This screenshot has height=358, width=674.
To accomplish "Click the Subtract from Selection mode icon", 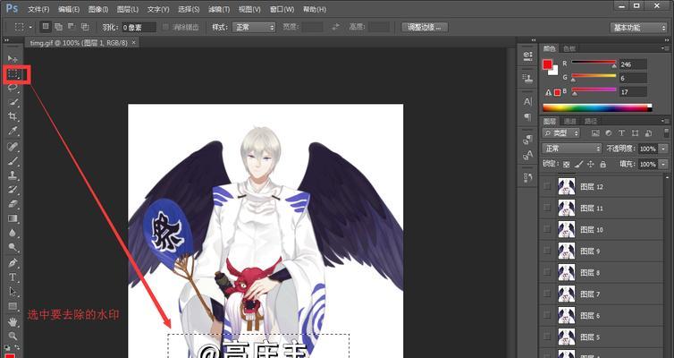I will click(72, 27).
